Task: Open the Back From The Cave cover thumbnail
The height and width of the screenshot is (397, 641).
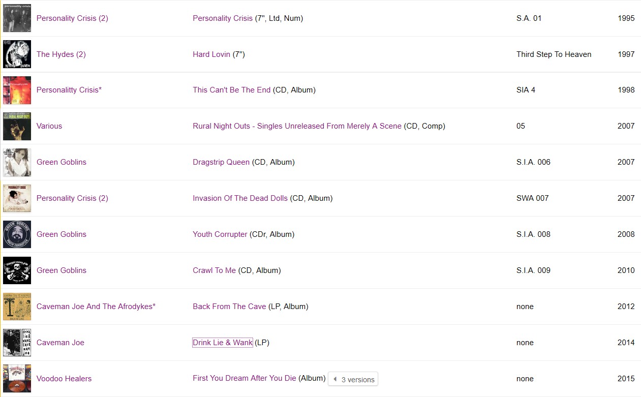Action: (x=17, y=306)
